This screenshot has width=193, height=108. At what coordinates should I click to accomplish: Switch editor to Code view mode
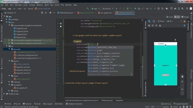pos(169,17)
